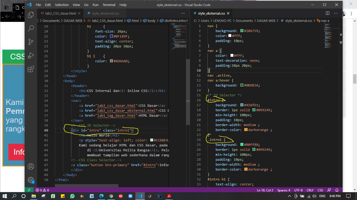Image resolution: width=357 pixels, height=200 pixels.
Task: Split the editor using the split icon
Action: pyautogui.click(x=327, y=13)
